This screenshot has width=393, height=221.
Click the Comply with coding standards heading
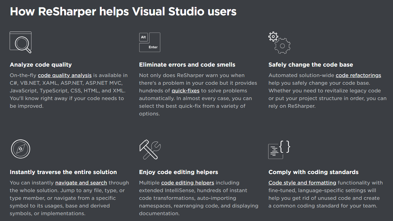313,172
